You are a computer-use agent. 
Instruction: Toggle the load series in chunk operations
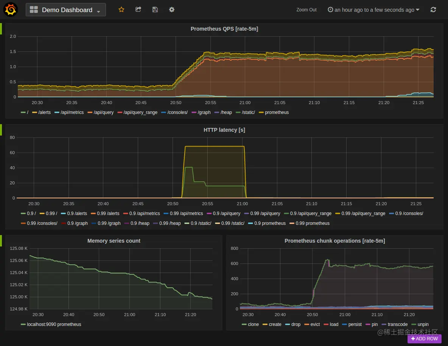pos(334,324)
